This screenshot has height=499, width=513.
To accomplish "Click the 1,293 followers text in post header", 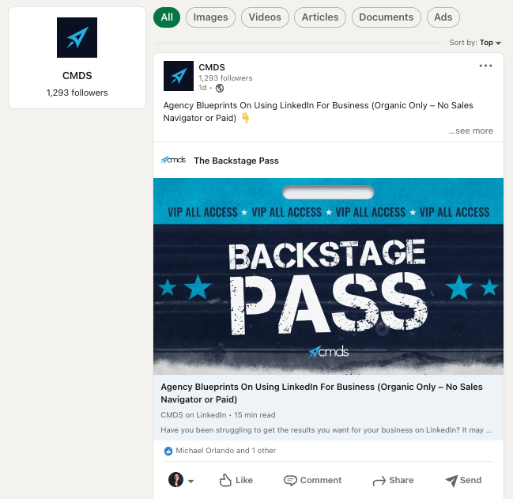I will [x=225, y=78].
